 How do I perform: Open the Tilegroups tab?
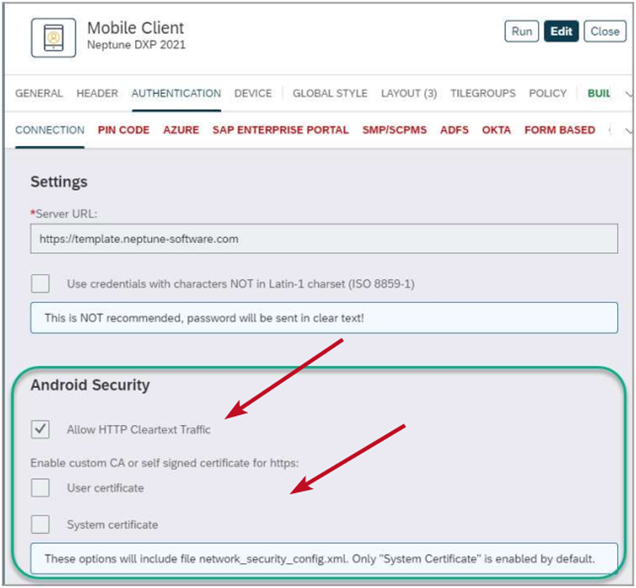483,94
